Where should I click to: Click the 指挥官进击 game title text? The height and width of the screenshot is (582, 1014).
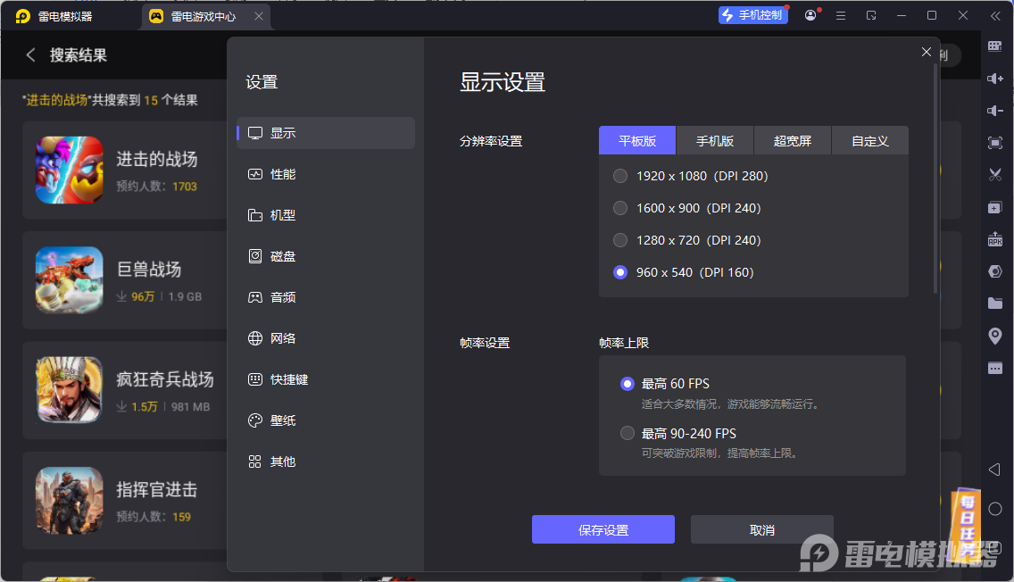pos(157,489)
